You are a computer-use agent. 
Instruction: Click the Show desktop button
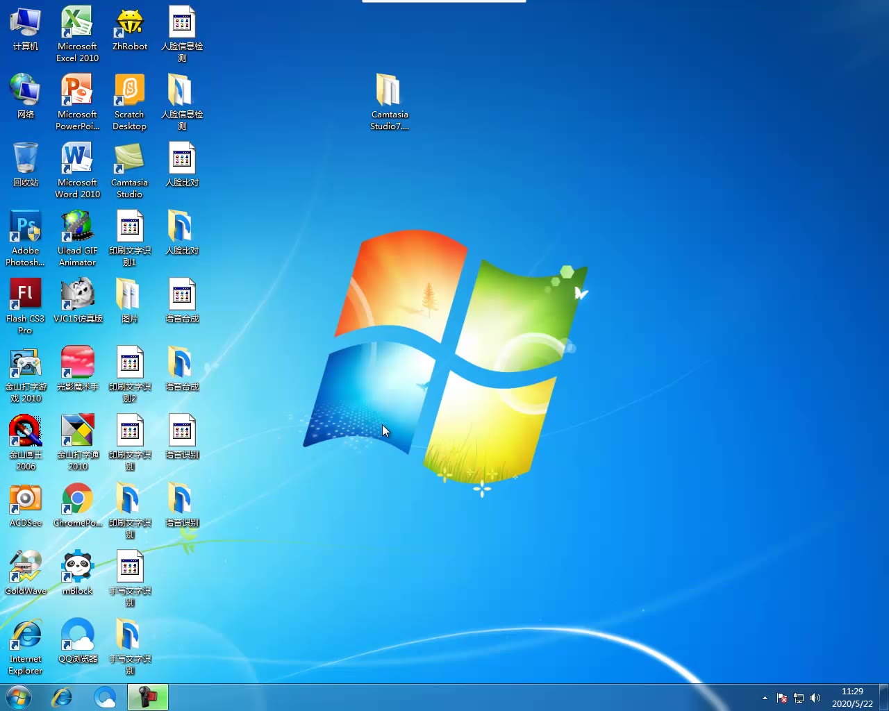coord(884,697)
